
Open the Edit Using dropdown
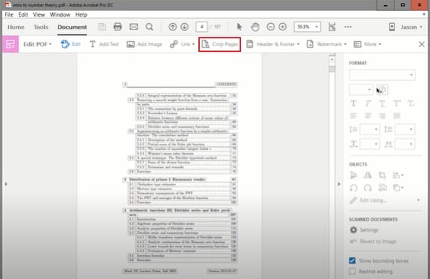pyautogui.click(x=385, y=200)
